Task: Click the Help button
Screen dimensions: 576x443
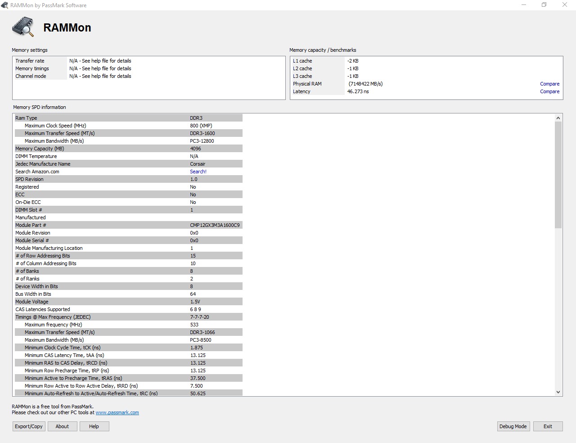Action: pos(94,426)
